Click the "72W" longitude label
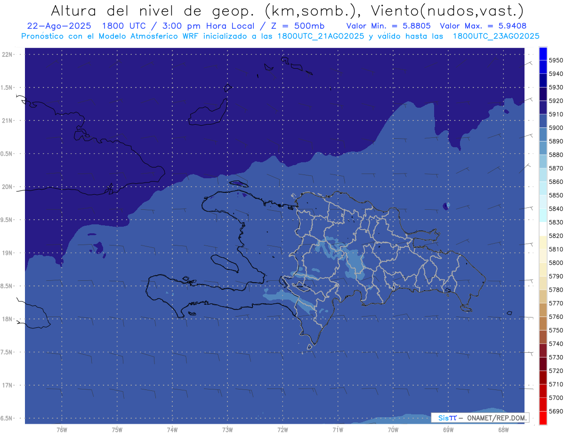Screen dimensions: 565x436 [x=282, y=429]
